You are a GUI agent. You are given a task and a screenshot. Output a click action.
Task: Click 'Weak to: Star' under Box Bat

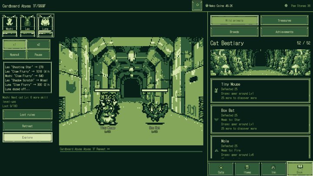click(x=230, y=120)
